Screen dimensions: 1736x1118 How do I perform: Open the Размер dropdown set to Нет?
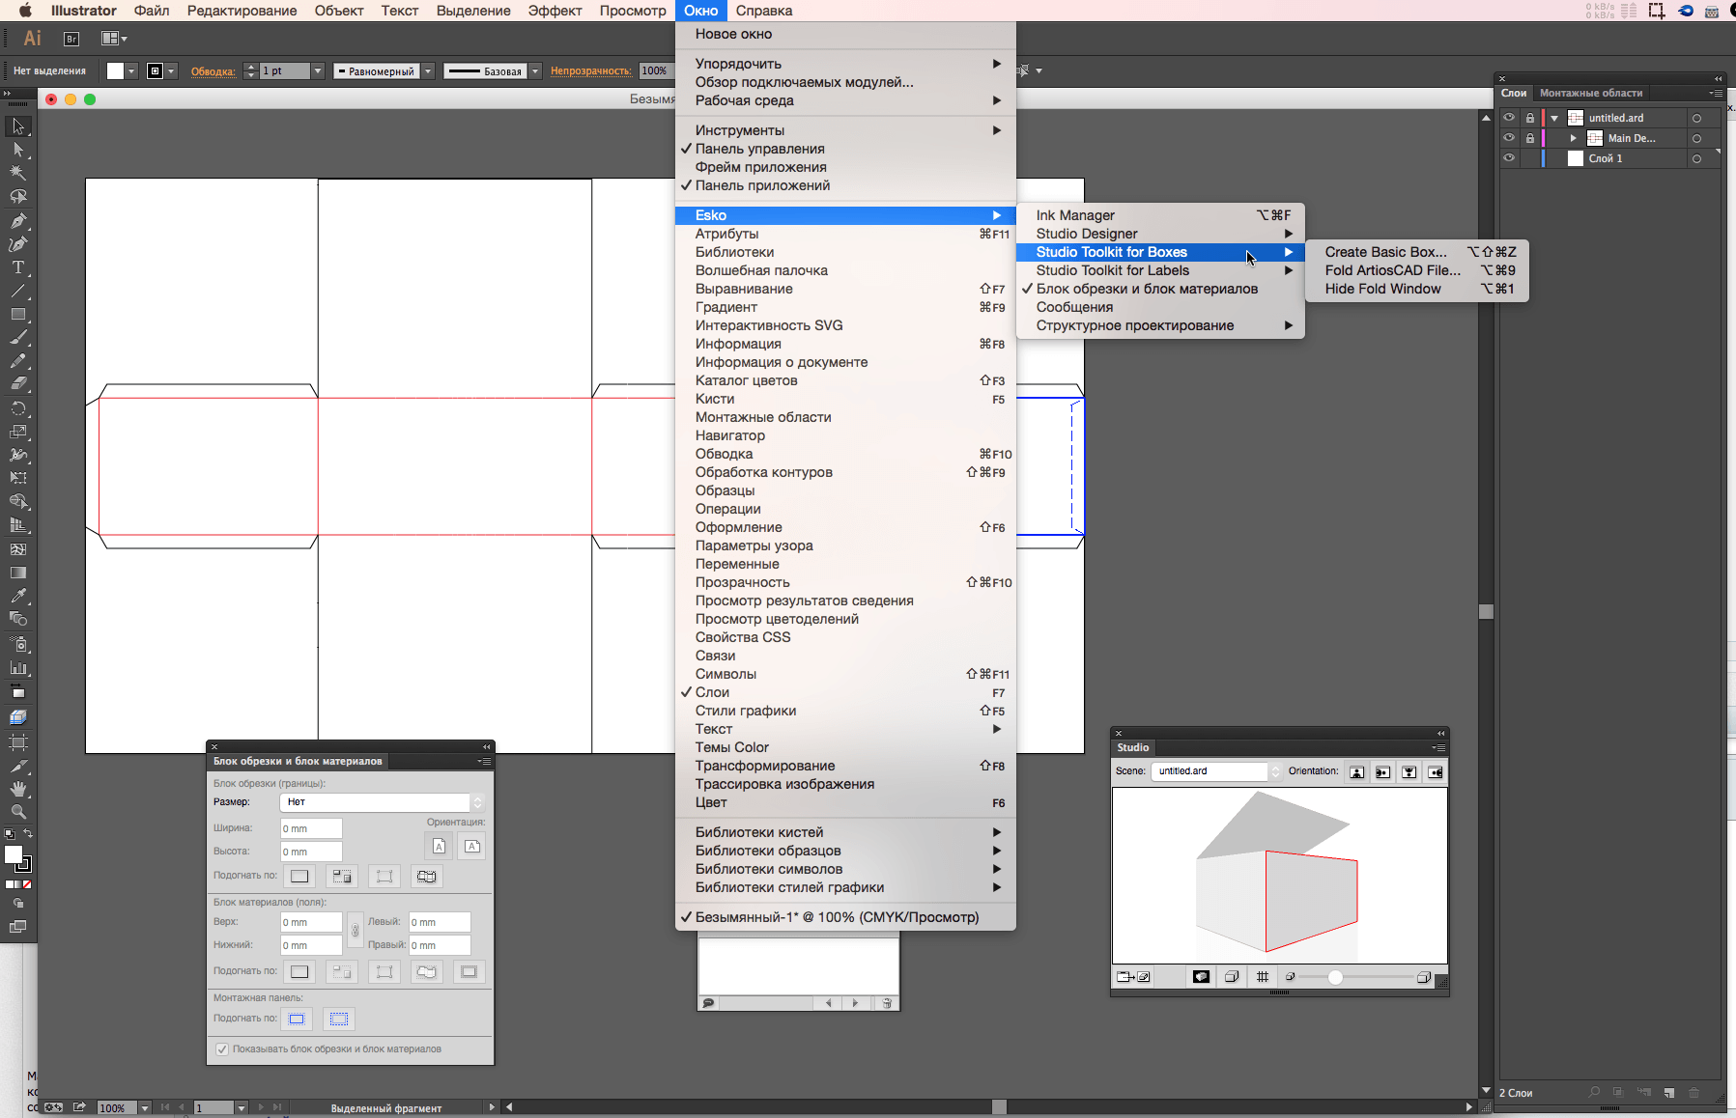tap(382, 802)
